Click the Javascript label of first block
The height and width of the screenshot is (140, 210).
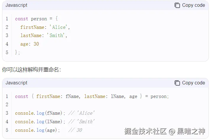[16, 5]
